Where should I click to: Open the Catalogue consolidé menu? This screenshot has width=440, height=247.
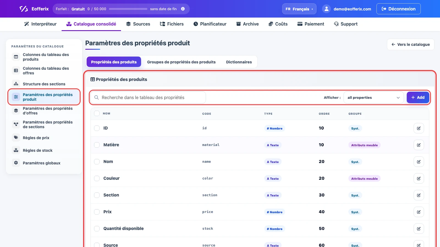point(91,24)
